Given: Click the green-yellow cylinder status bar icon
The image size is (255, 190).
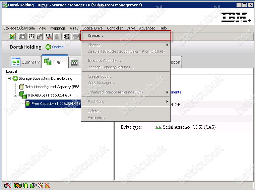Looking at the screenshot, I should [26, 185].
